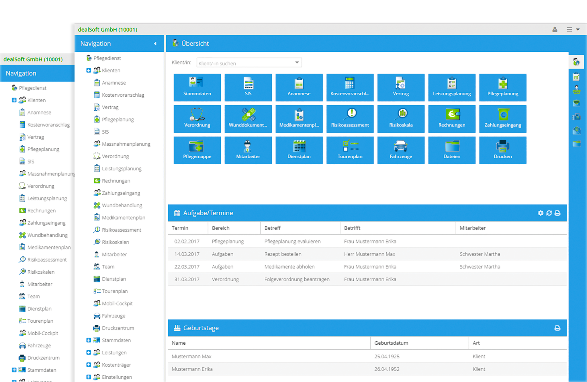Open the Stammdaten tile
The image size is (587, 382).
197,87
